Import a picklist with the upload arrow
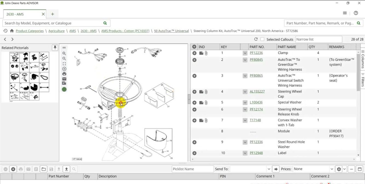Image resolution: width=365 pixels, height=184 pixels. 66,169
